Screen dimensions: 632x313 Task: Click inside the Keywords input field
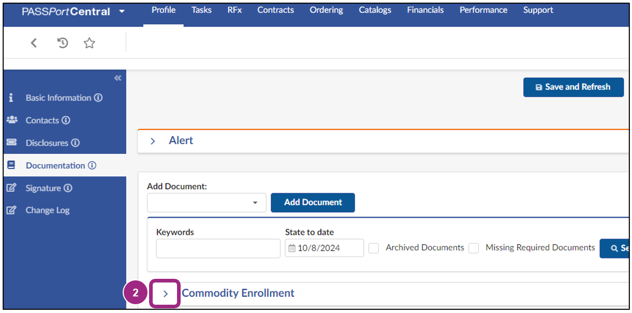pos(217,249)
